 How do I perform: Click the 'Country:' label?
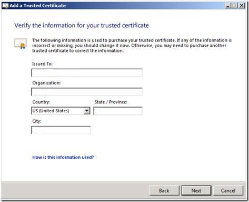coord(41,102)
